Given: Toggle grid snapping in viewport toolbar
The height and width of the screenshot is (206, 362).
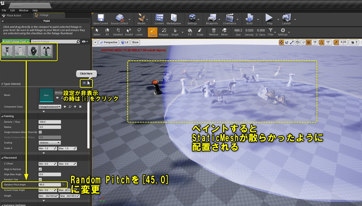Looking at the screenshot, I should [x=309, y=42].
